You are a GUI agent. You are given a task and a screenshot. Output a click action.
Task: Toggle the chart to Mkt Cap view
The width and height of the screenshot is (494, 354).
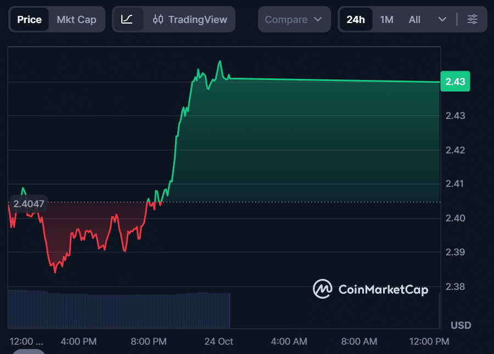click(76, 19)
